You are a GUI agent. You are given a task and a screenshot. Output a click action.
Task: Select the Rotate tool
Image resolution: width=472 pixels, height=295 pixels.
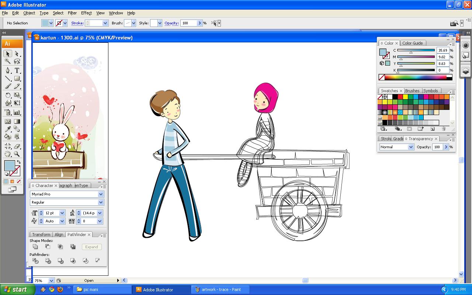click(8, 95)
